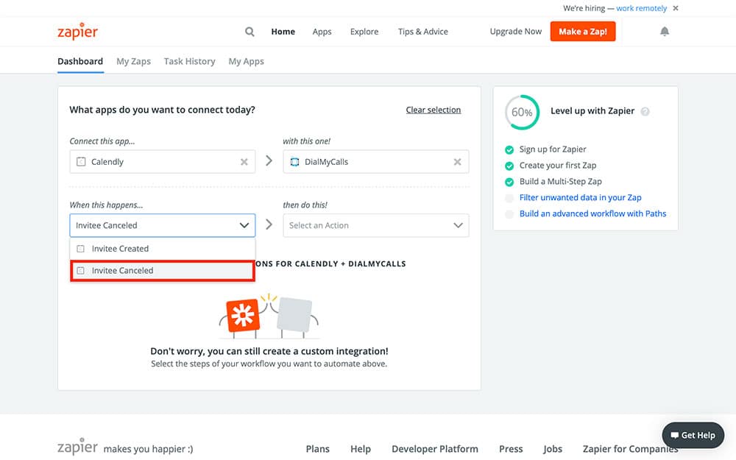
Task: Switch to the My Zaps tab
Action: tap(133, 61)
